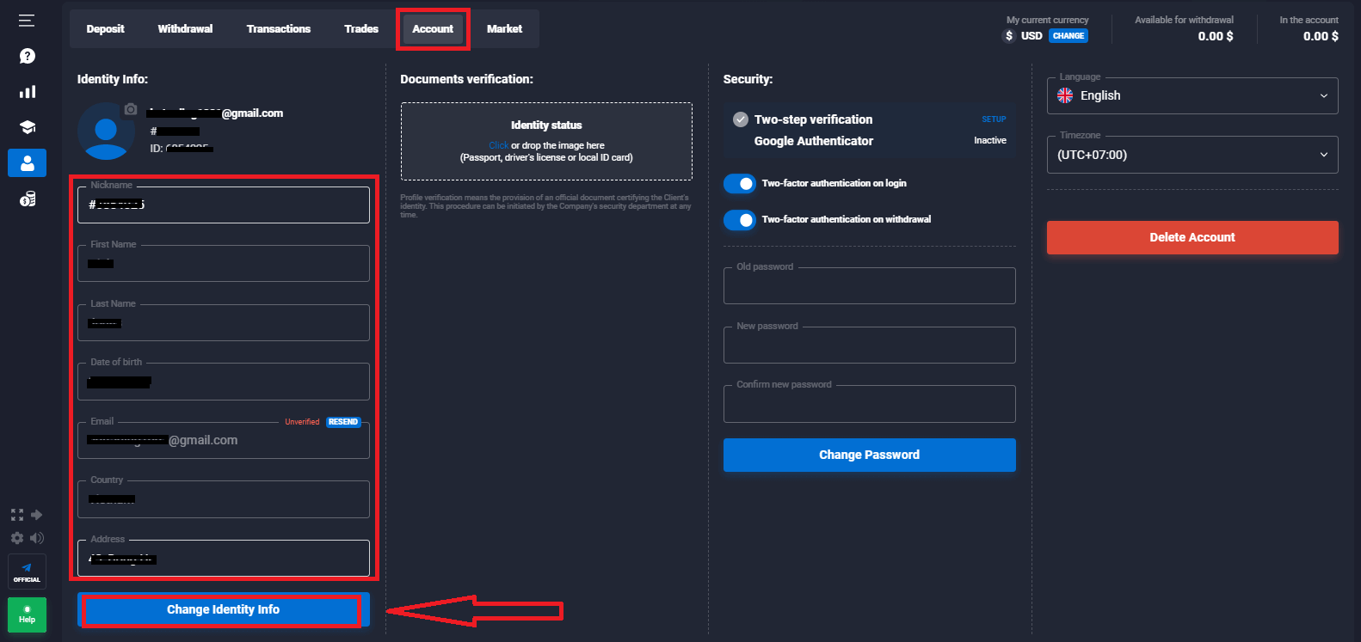The width and height of the screenshot is (1361, 642).
Task: Switch to the Withdrawal tab
Action: coord(185,29)
